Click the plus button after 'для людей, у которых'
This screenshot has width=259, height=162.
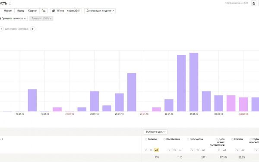tap(33, 29)
